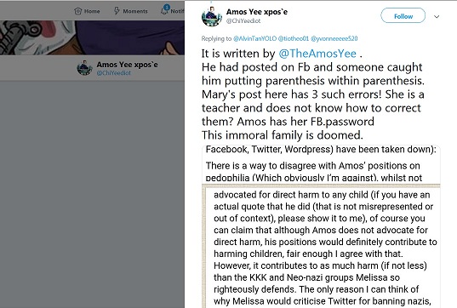
Task: Open the upper attached screenshot image
Action: point(321,164)
